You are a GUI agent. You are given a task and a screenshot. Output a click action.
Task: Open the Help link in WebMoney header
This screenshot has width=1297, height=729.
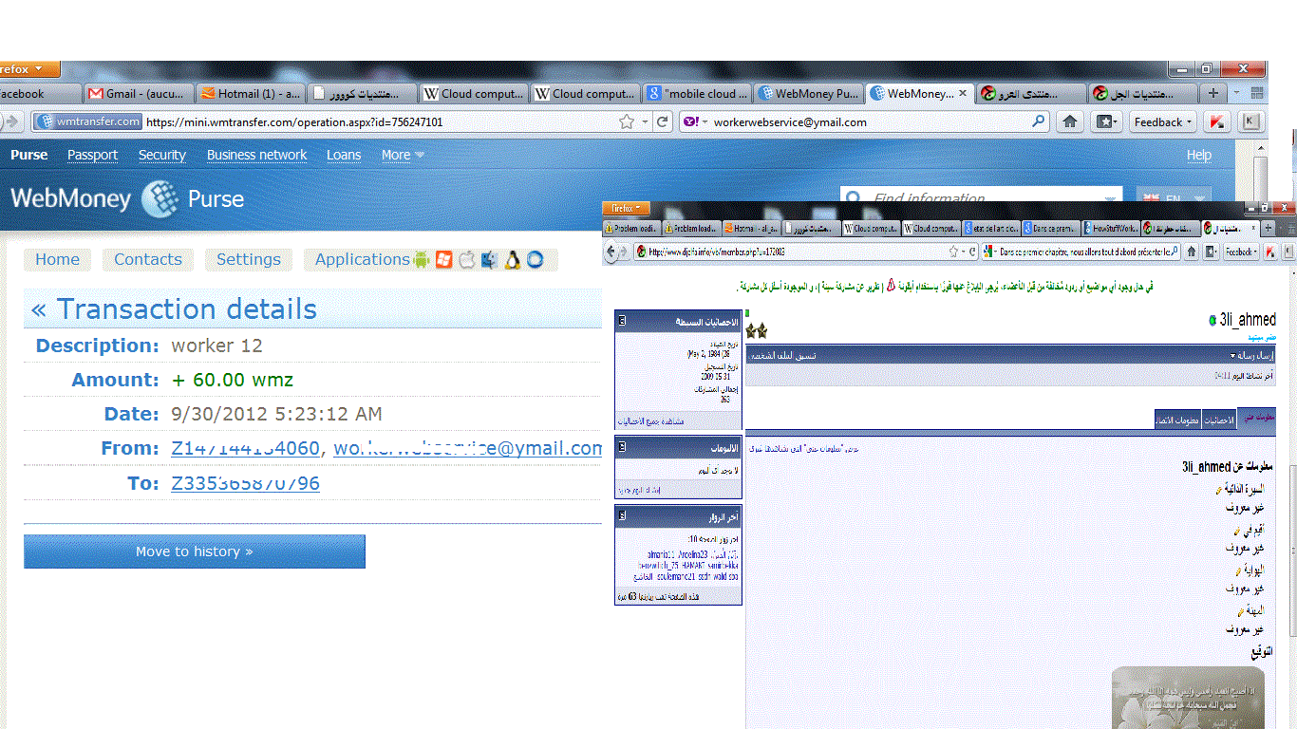click(x=1199, y=155)
